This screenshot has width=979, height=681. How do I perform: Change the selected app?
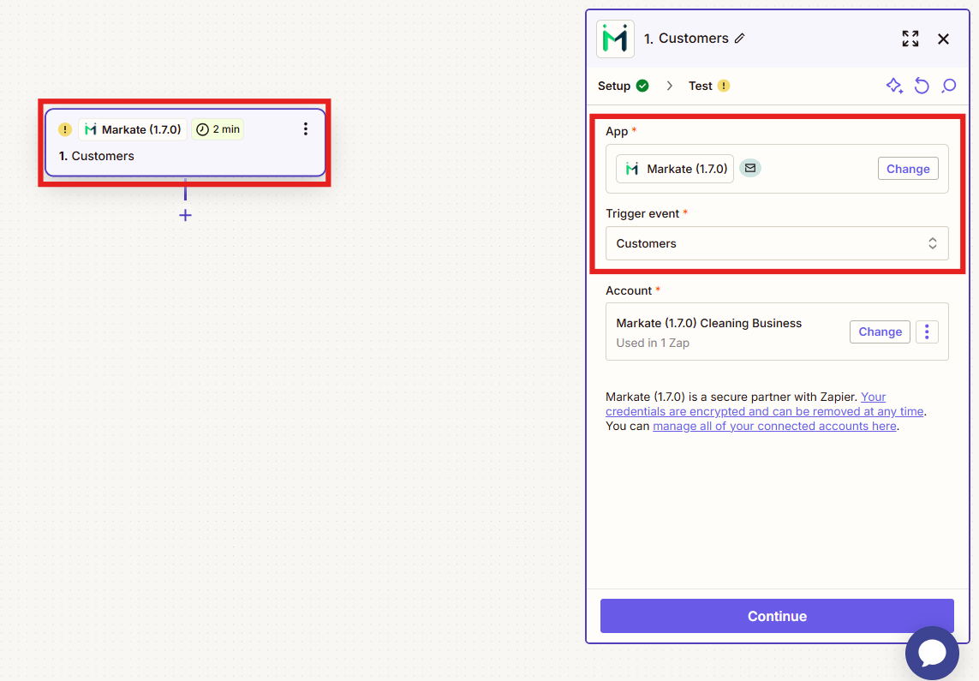pyautogui.click(x=908, y=169)
